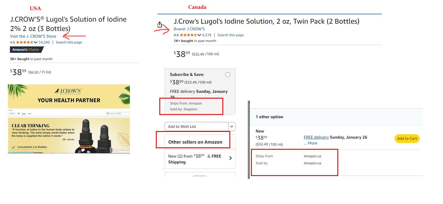The image size is (443, 204).
Task: Click the share icon beside the Canada listing title
Action: 160,25
